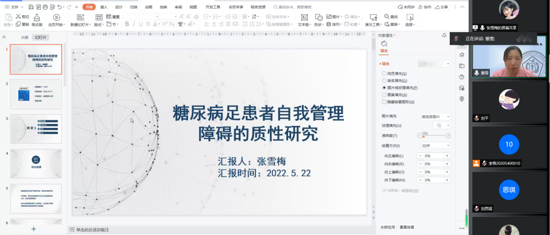The image size is (550, 235).
Task: Open the 设计 ribbon tab
Action: (x=119, y=7)
